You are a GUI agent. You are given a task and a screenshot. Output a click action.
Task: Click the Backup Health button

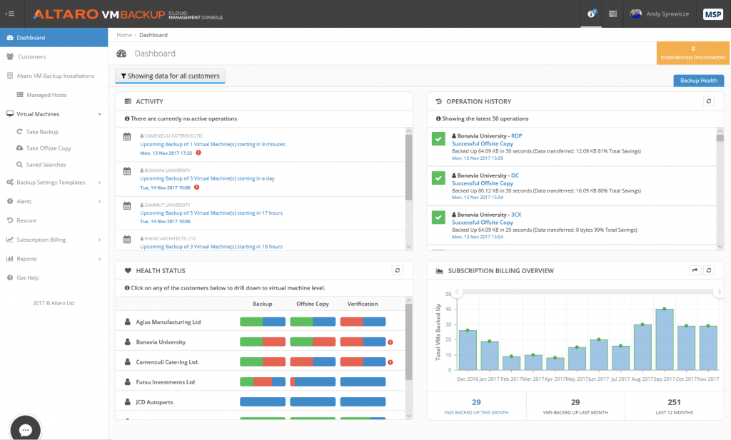[x=698, y=81]
